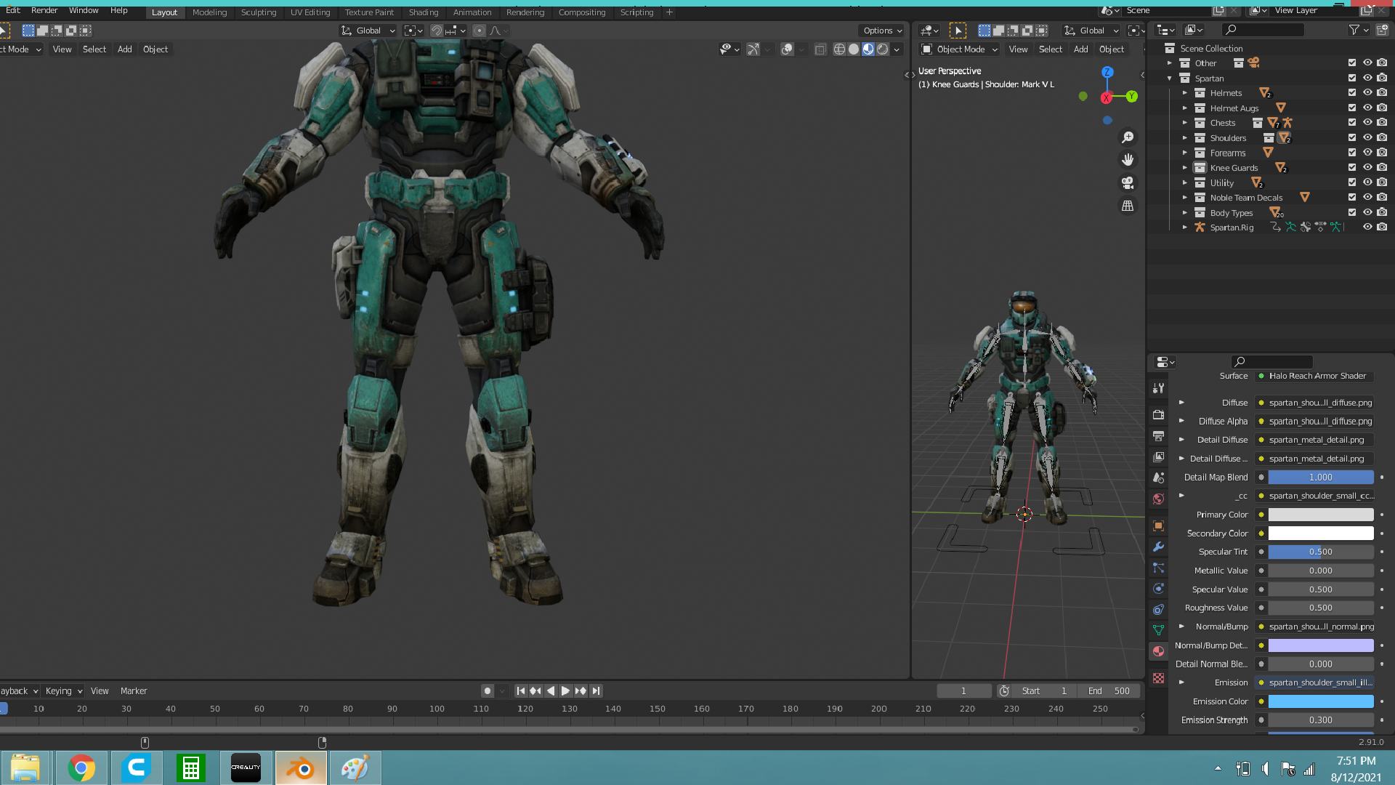Open the Texture properties checker tab
The image size is (1395, 785).
point(1159,678)
